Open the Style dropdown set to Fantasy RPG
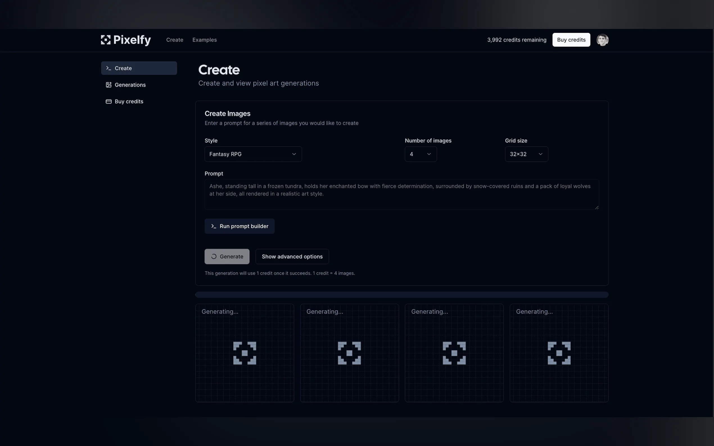This screenshot has height=446, width=714. coord(253,154)
